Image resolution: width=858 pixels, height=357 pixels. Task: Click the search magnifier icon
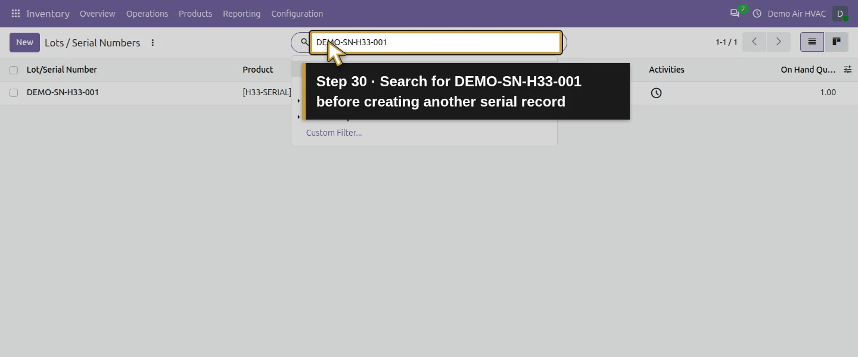pyautogui.click(x=304, y=42)
